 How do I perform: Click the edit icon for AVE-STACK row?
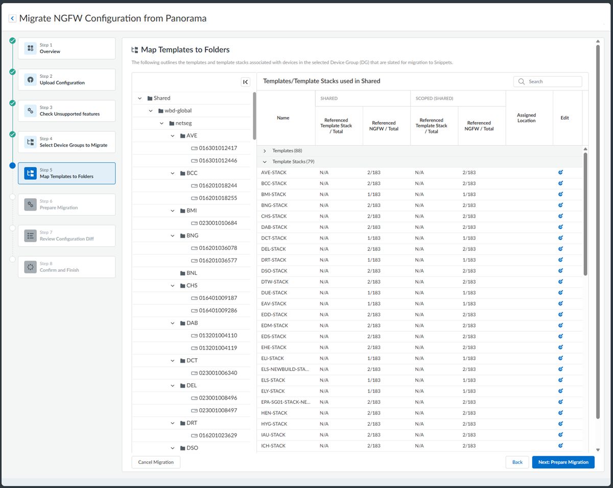point(560,172)
